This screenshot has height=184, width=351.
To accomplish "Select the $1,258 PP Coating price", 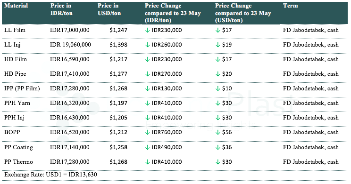I will pos(118,147).
